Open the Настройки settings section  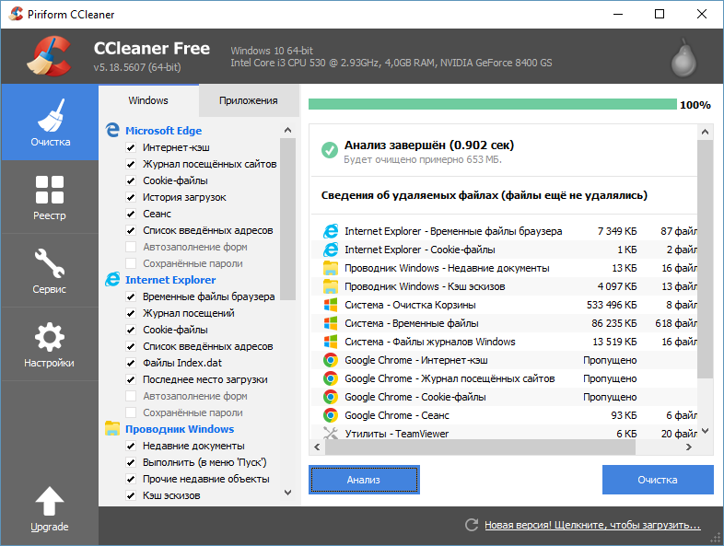50,344
